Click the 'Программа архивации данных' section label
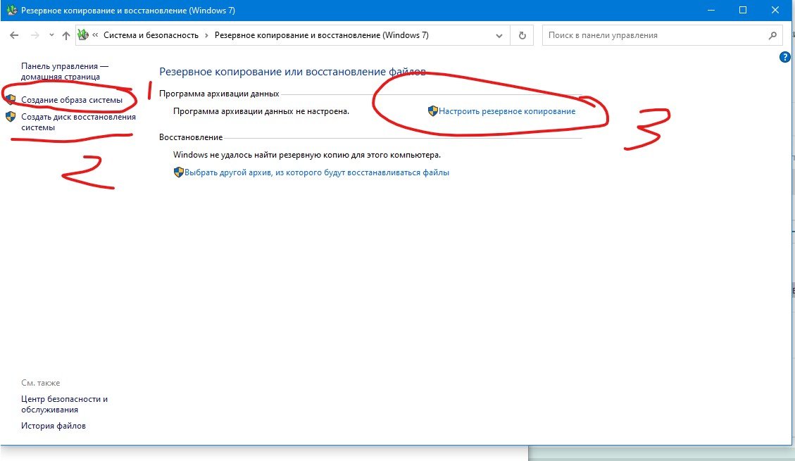795x461 pixels. [x=219, y=94]
